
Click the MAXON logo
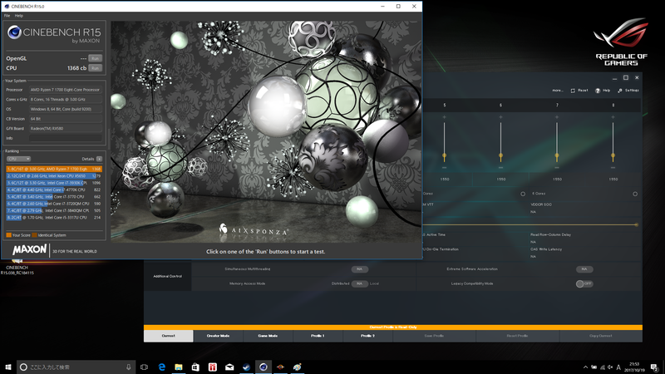pyautogui.click(x=29, y=250)
